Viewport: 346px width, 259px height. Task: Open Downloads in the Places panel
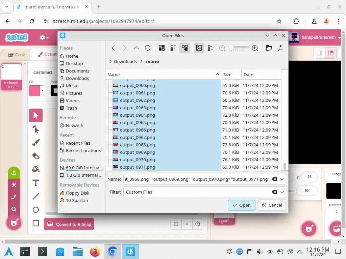tap(80, 78)
